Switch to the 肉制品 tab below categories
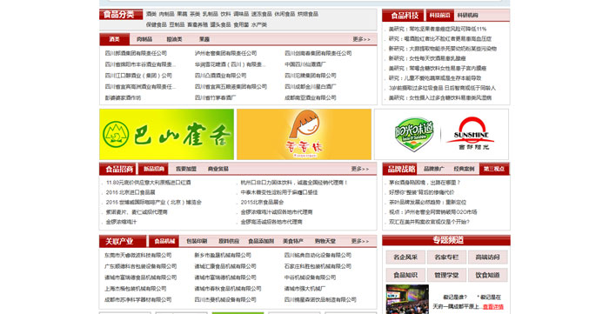Image resolution: width=609 pixels, height=314 pixels. tap(144, 39)
